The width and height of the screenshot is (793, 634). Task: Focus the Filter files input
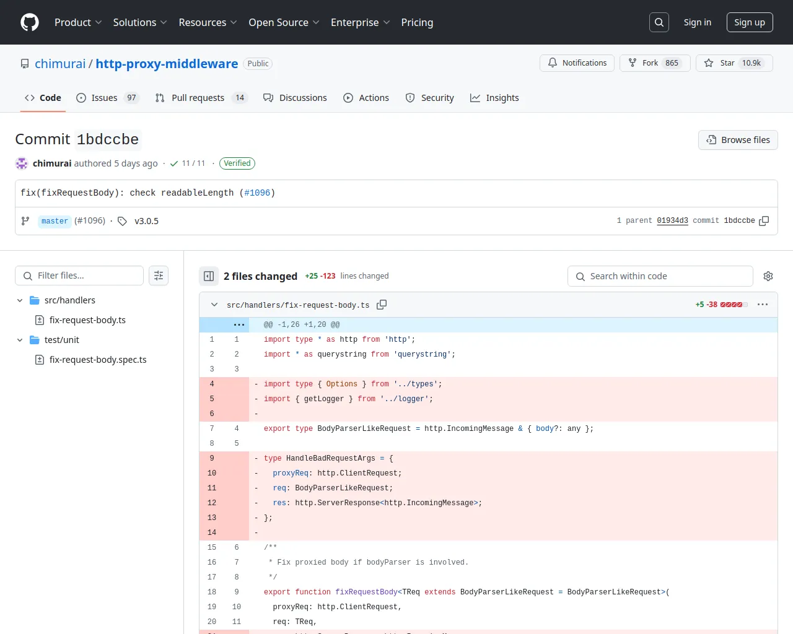[79, 276]
